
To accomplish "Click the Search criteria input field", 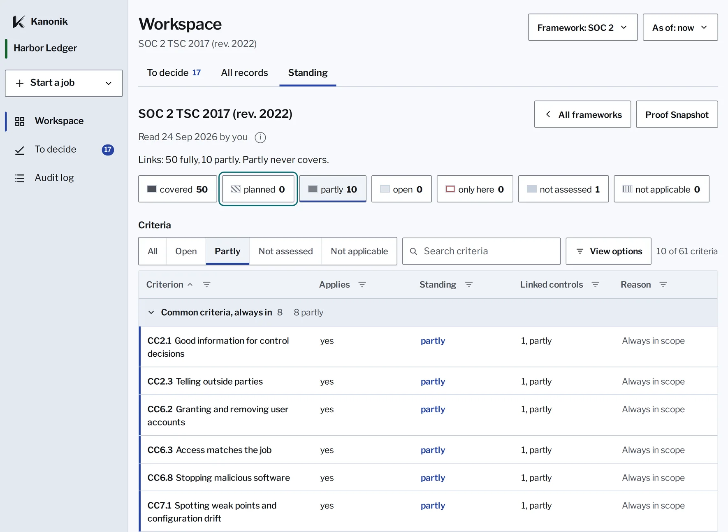I will (x=482, y=251).
